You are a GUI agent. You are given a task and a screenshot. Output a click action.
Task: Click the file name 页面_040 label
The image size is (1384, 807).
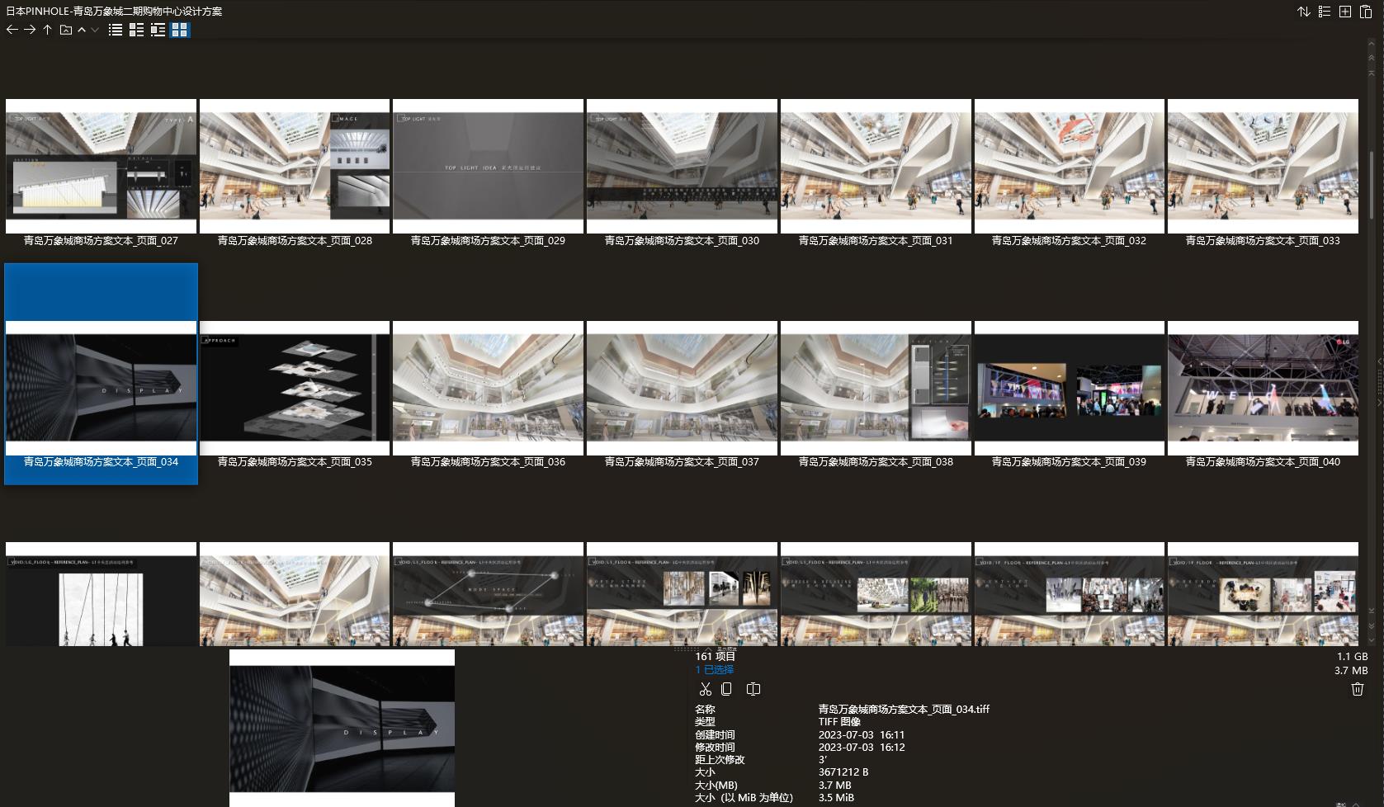[x=1262, y=462]
